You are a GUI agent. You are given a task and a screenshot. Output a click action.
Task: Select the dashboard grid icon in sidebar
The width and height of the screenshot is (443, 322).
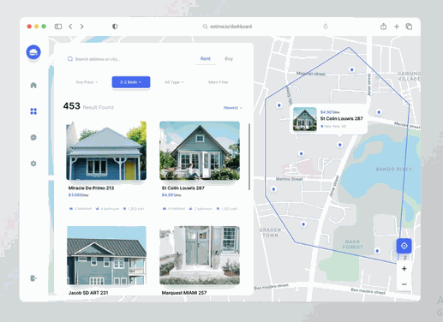point(33,111)
